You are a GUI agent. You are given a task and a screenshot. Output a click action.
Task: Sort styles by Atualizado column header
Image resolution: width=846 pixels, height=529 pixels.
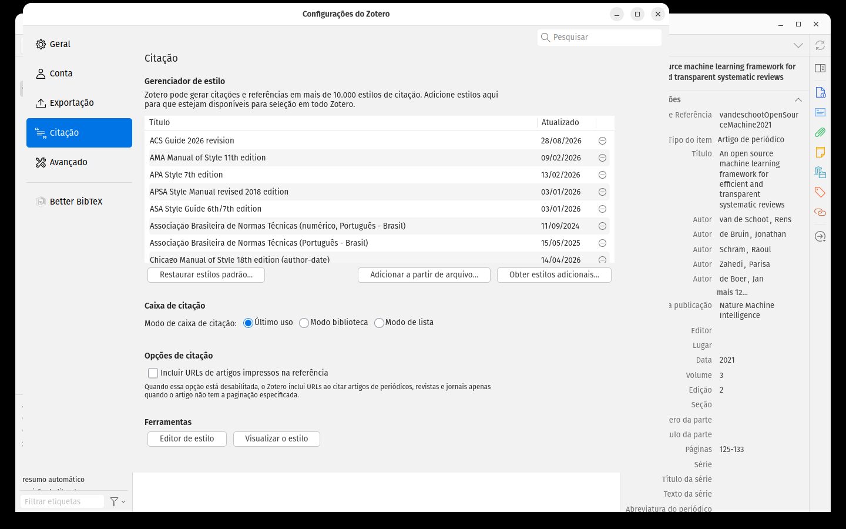[566, 122]
